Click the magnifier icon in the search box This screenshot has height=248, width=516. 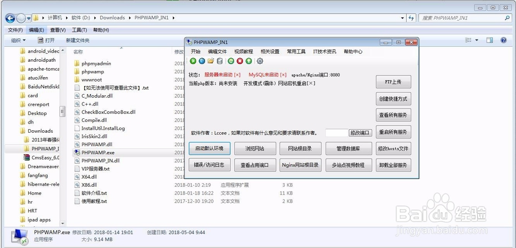click(x=507, y=18)
